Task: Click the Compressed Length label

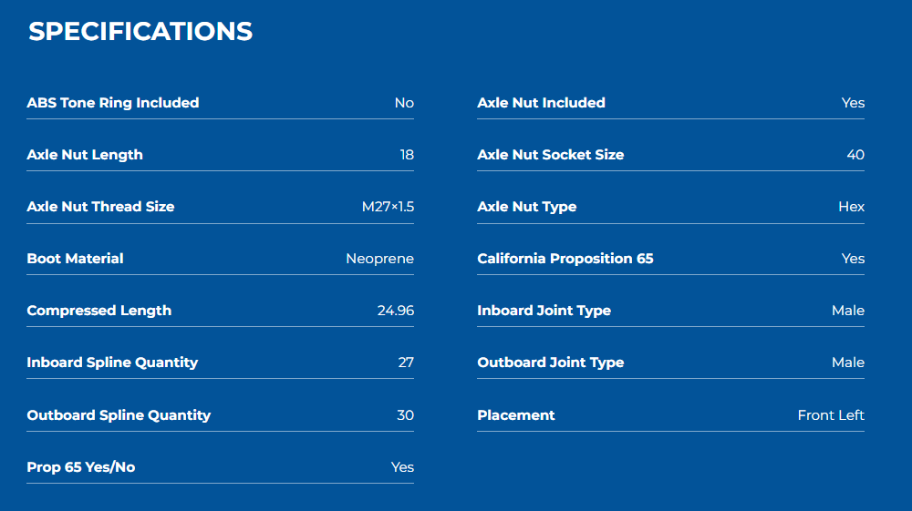Action: pyautogui.click(x=99, y=311)
